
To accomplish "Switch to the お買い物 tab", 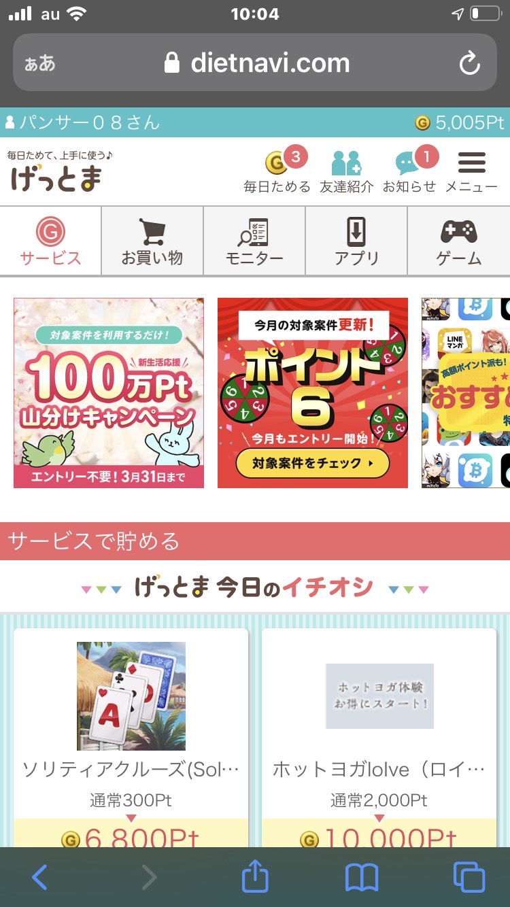I will coord(152,241).
